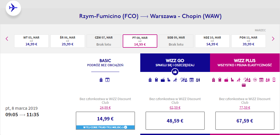Click the WIZZ GO thumbs-up badge
Image resolution: width=280 pixels, height=135 pixels.
(175, 72)
